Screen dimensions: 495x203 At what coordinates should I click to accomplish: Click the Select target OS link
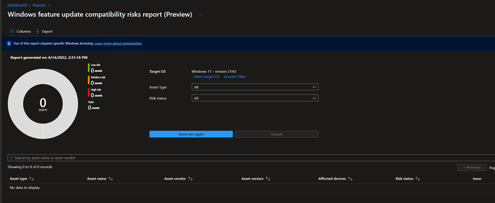click(x=206, y=77)
